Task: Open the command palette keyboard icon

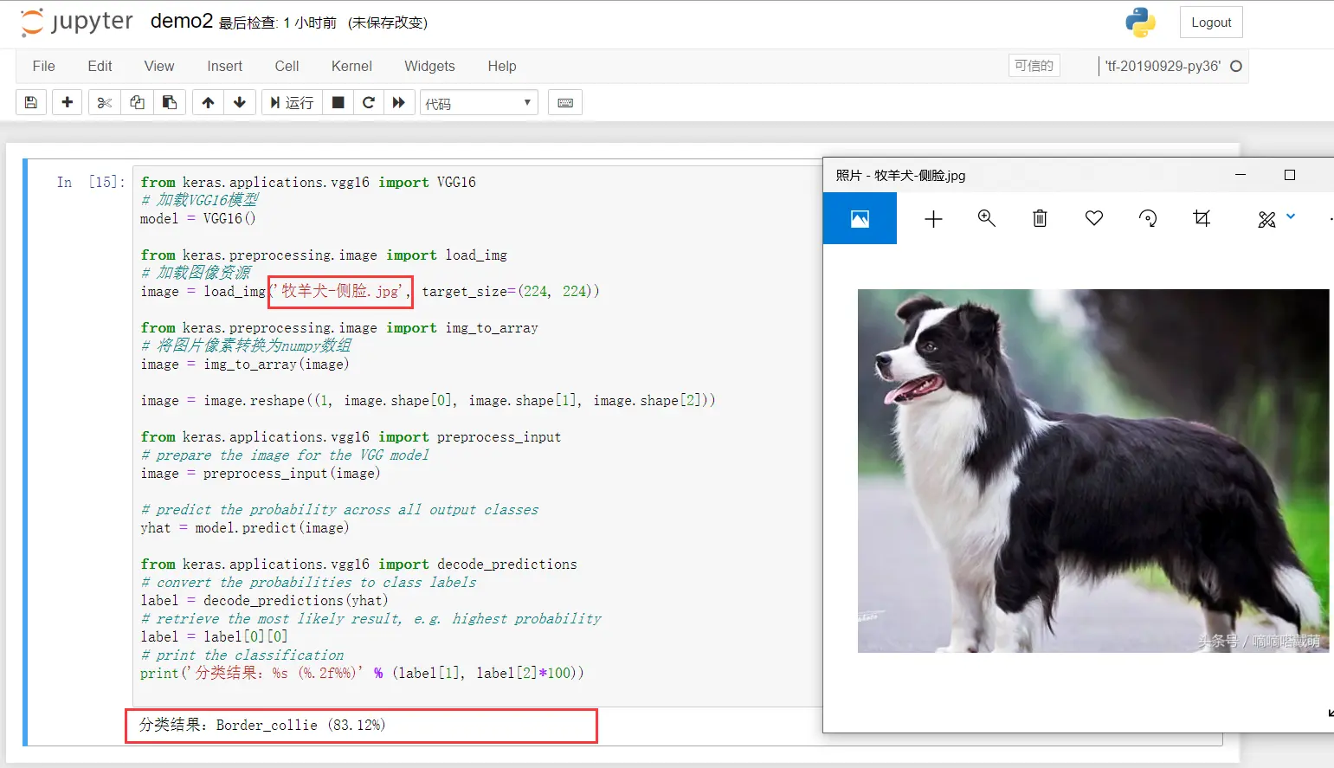Action: coord(565,103)
